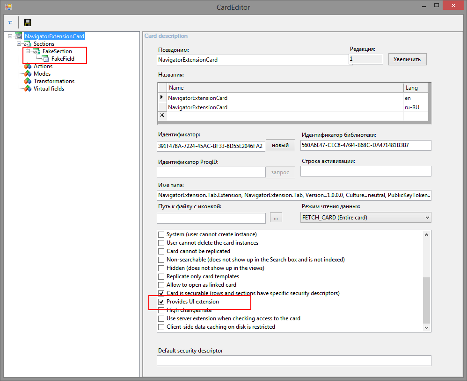The width and height of the screenshot is (467, 381).
Task: Click the новый identifier button
Action: click(x=280, y=145)
